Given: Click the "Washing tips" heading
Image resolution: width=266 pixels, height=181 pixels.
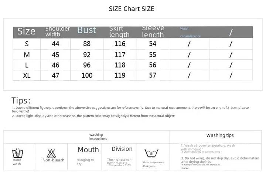Looking at the screenshot, I should (x=220, y=135).
